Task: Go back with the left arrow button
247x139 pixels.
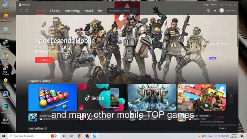Action: (21, 10)
